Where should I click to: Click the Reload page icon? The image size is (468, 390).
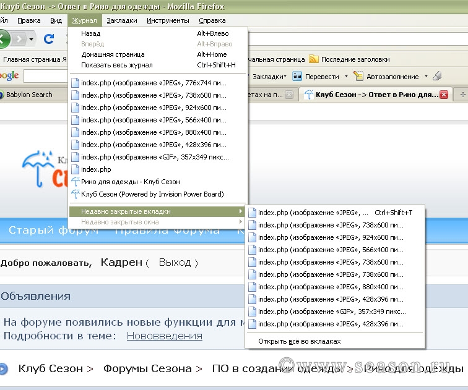pos(49,39)
